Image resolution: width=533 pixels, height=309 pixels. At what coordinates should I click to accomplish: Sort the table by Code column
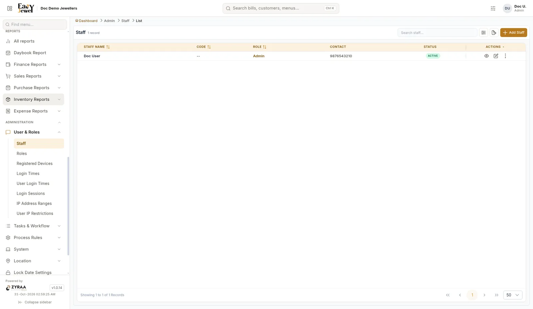click(209, 47)
